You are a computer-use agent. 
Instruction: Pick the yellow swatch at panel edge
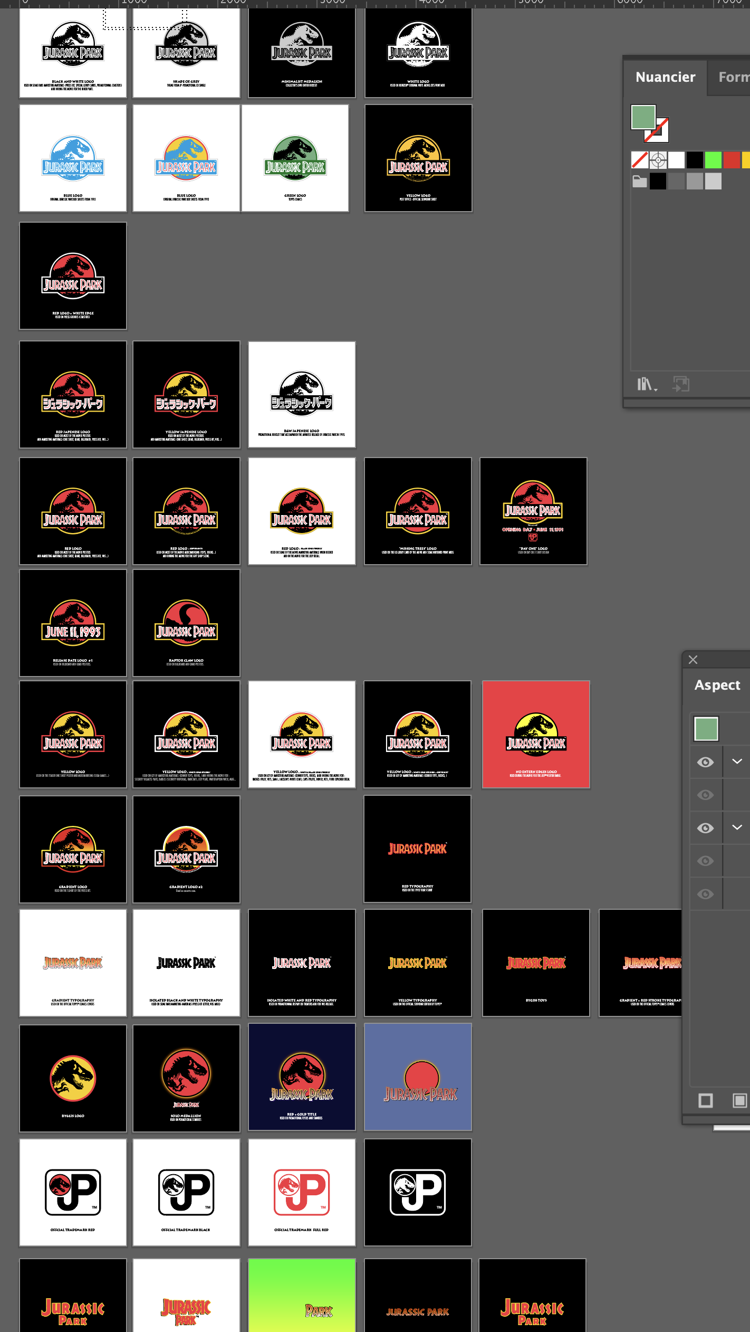click(x=746, y=160)
